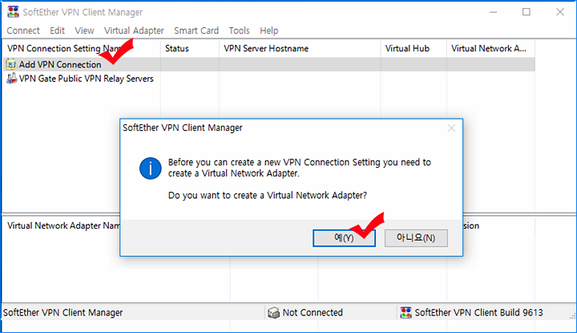Click the blue information icon in dialog
The height and width of the screenshot is (333, 577).
pos(150,169)
